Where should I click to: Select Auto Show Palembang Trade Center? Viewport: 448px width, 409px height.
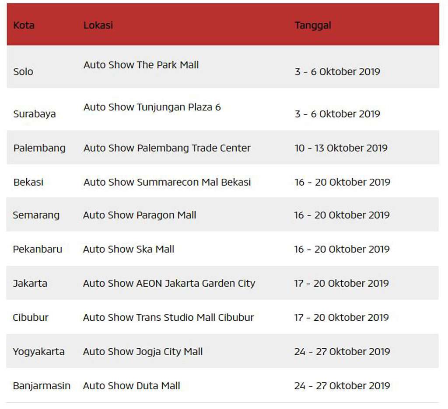pyautogui.click(x=167, y=148)
